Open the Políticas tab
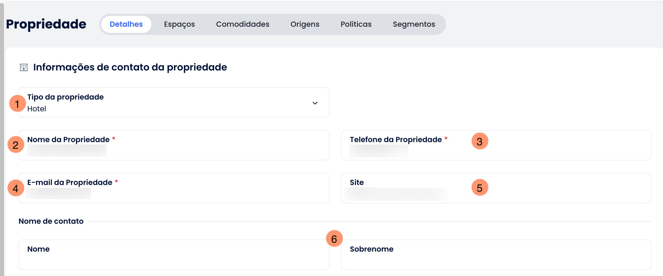Viewport: 663px width, 276px height. click(x=356, y=24)
